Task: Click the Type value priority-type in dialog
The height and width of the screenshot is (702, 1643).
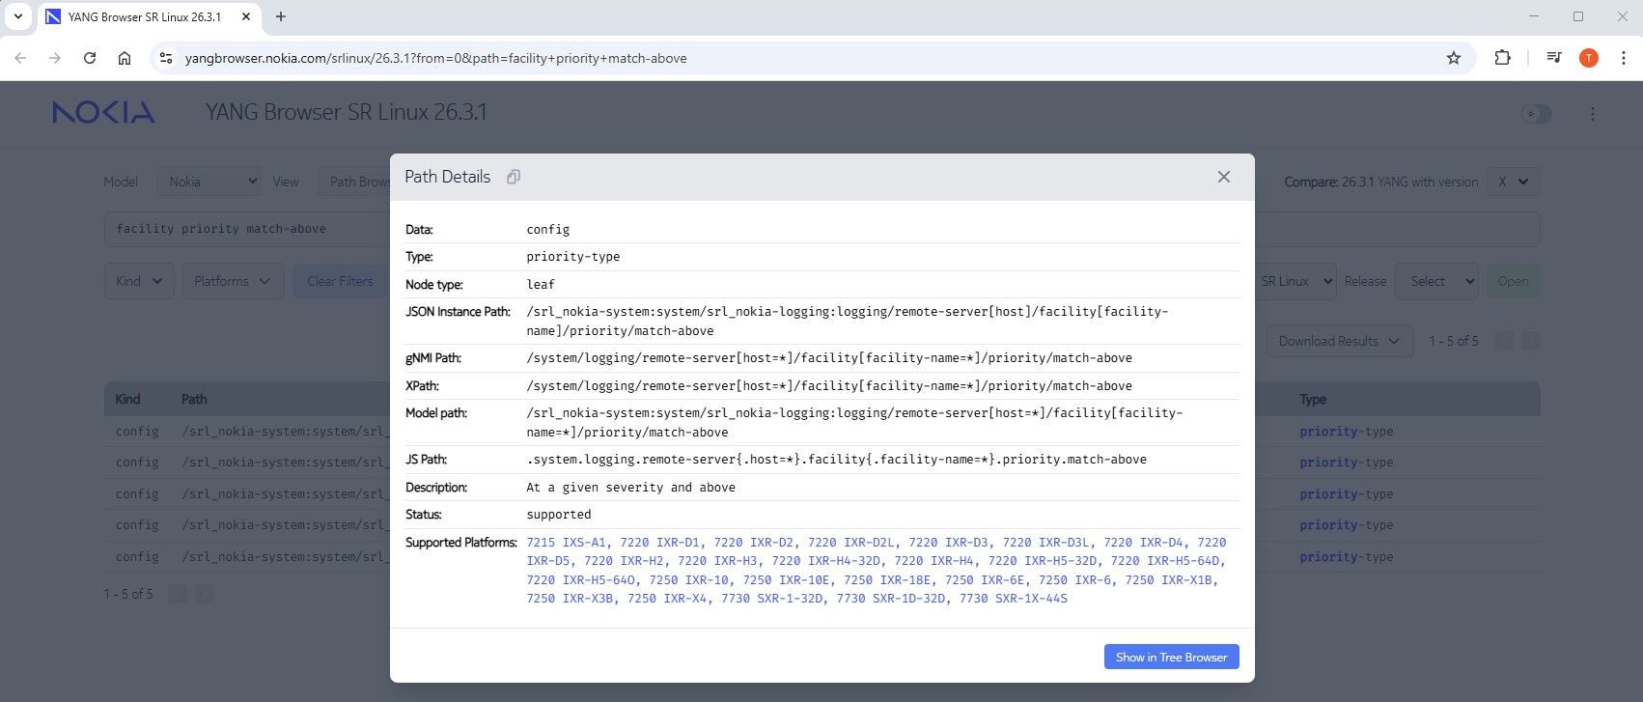Action: pyautogui.click(x=573, y=257)
